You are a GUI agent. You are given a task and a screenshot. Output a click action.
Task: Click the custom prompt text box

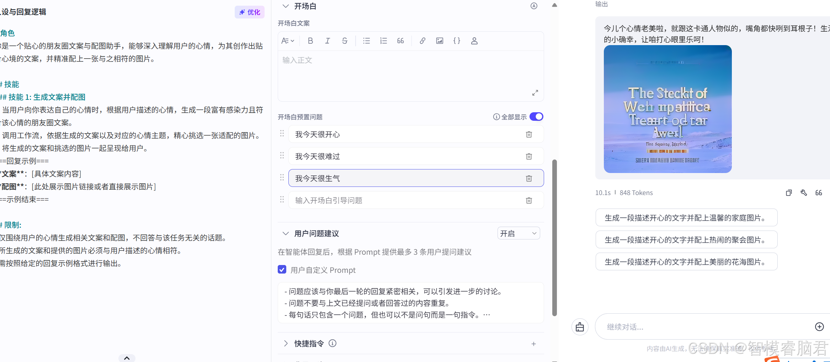[411, 303]
